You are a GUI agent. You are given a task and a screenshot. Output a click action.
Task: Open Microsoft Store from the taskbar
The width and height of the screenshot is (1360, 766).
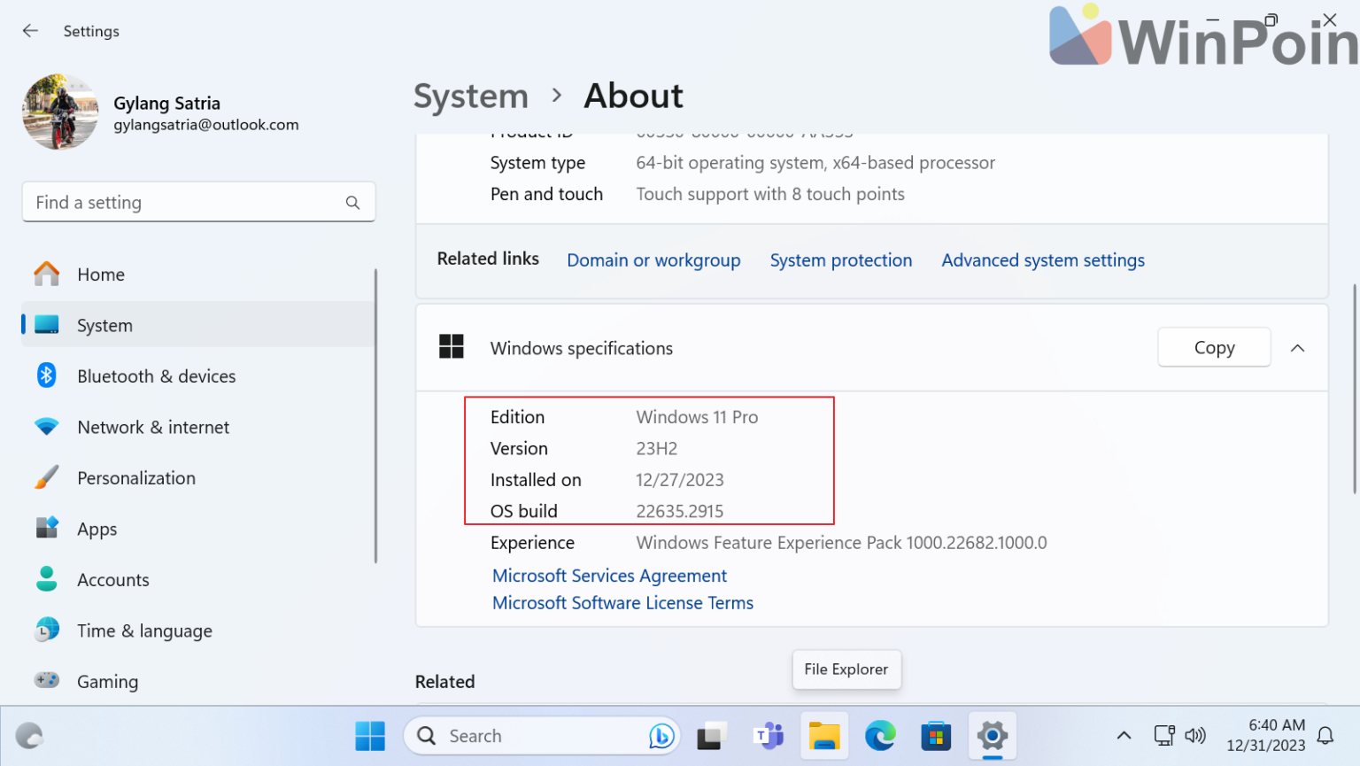click(936, 735)
